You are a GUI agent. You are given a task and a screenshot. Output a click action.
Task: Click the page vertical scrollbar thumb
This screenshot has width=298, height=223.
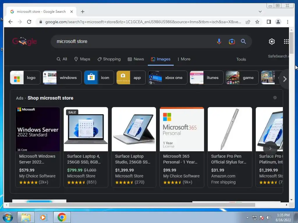point(291,43)
